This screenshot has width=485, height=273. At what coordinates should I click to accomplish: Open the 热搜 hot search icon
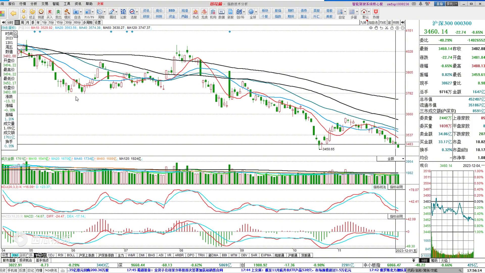376,12
